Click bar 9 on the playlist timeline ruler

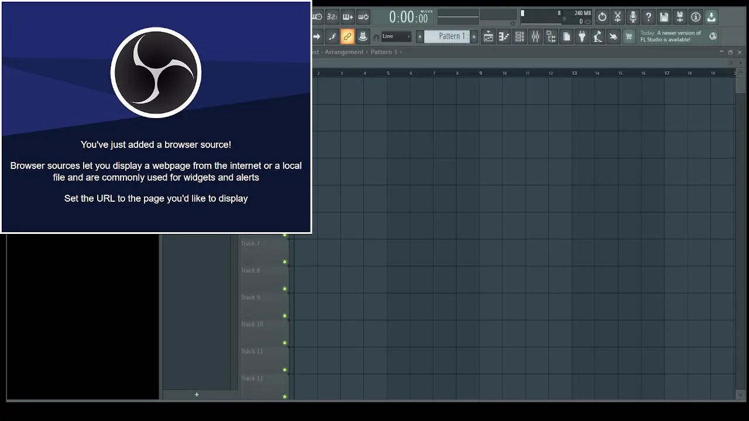(480, 73)
